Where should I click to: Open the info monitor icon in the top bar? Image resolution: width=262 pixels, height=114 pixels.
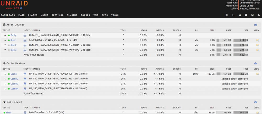tap(253, 15)
